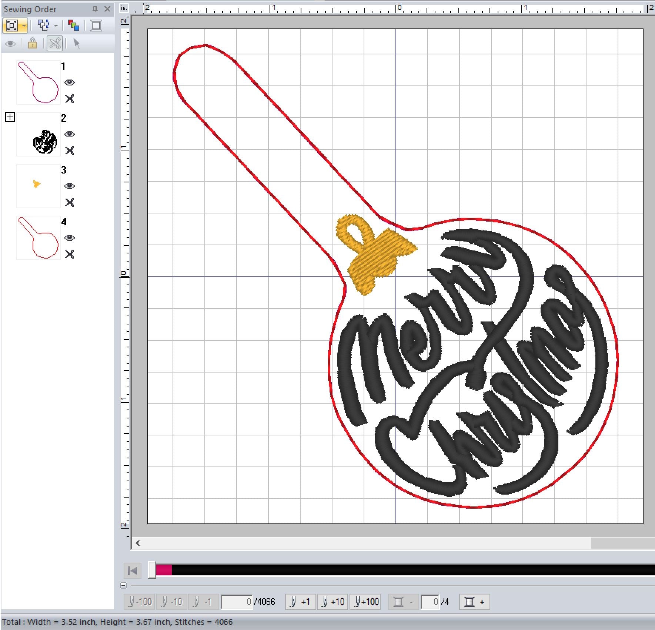Advance the needle by +100 stitches
This screenshot has width=655, height=630.
[x=366, y=602]
